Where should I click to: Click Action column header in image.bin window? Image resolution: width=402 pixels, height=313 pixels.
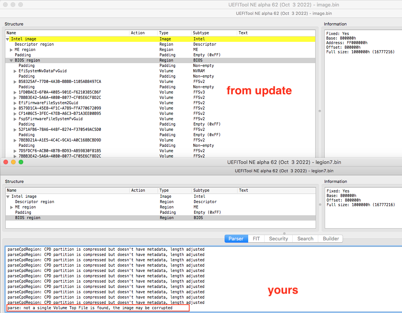144,33
